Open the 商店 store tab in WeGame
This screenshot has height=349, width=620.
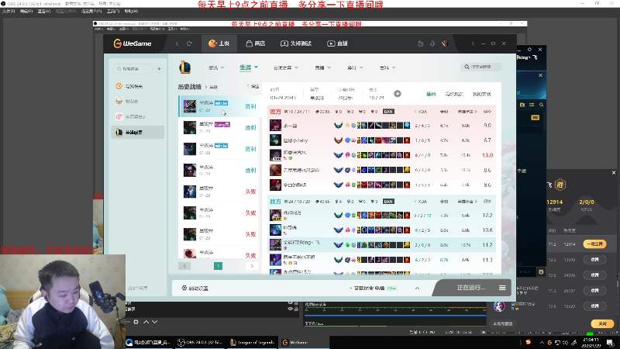[x=256, y=43]
